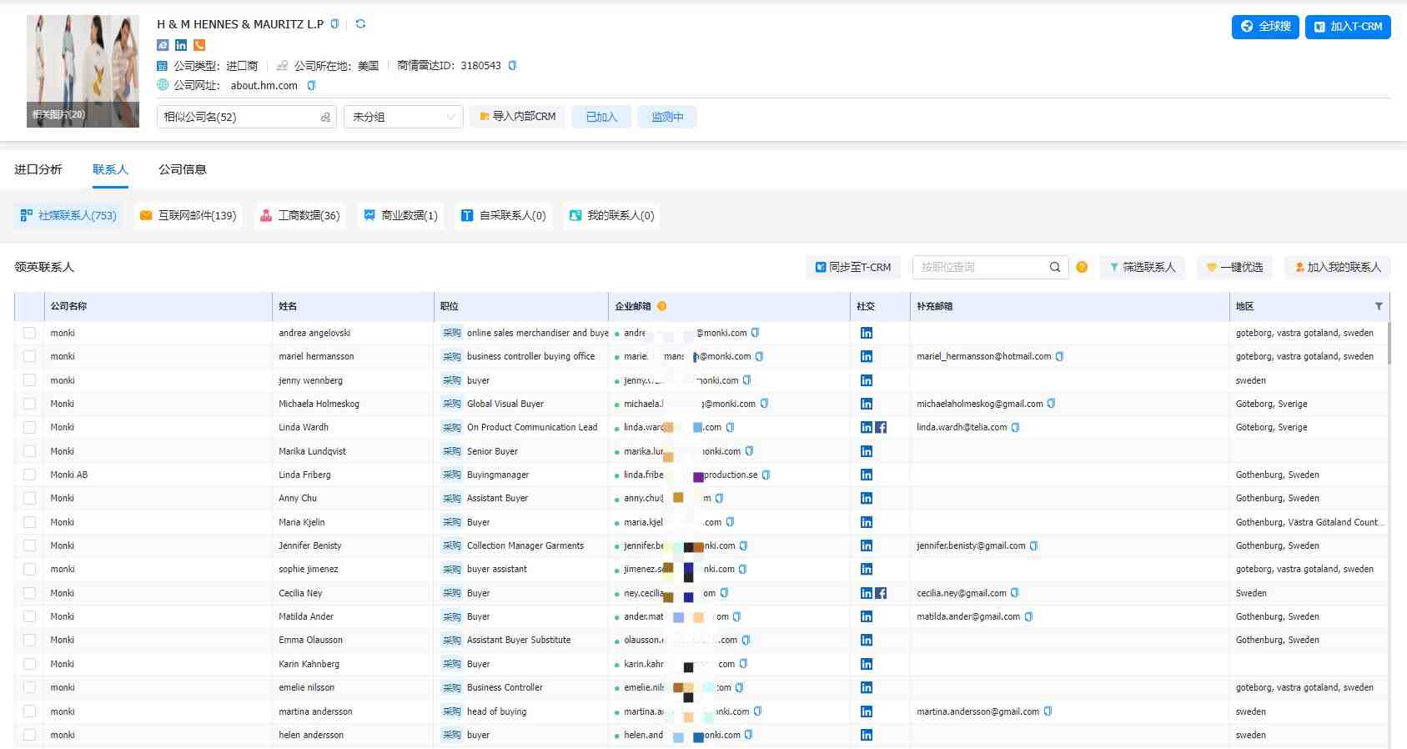Select the 社媒联系人(753) tab
Image resolution: width=1407 pixels, height=749 pixels.
[x=68, y=215]
